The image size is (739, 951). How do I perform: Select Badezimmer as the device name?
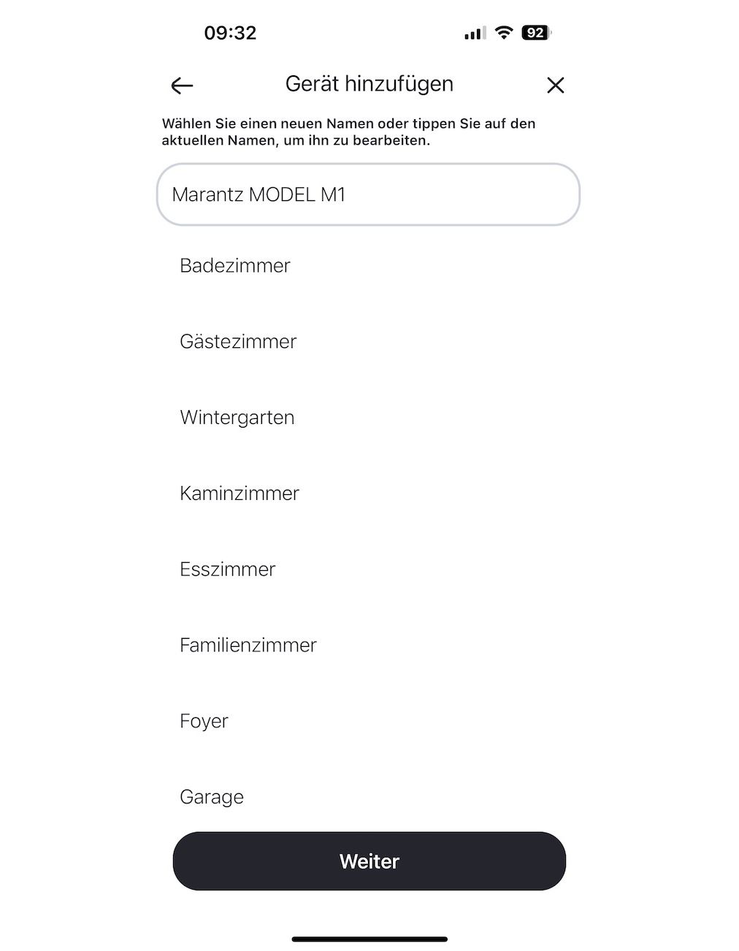[368, 265]
